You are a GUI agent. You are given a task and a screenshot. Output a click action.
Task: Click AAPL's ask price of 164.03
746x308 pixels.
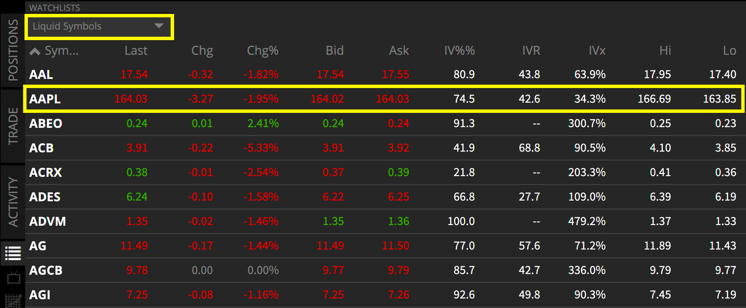393,99
